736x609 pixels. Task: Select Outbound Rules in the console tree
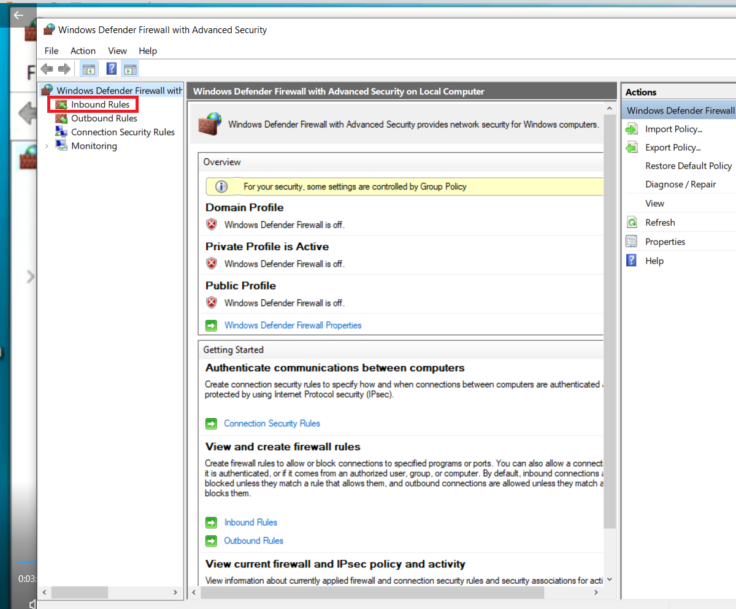[x=104, y=118]
